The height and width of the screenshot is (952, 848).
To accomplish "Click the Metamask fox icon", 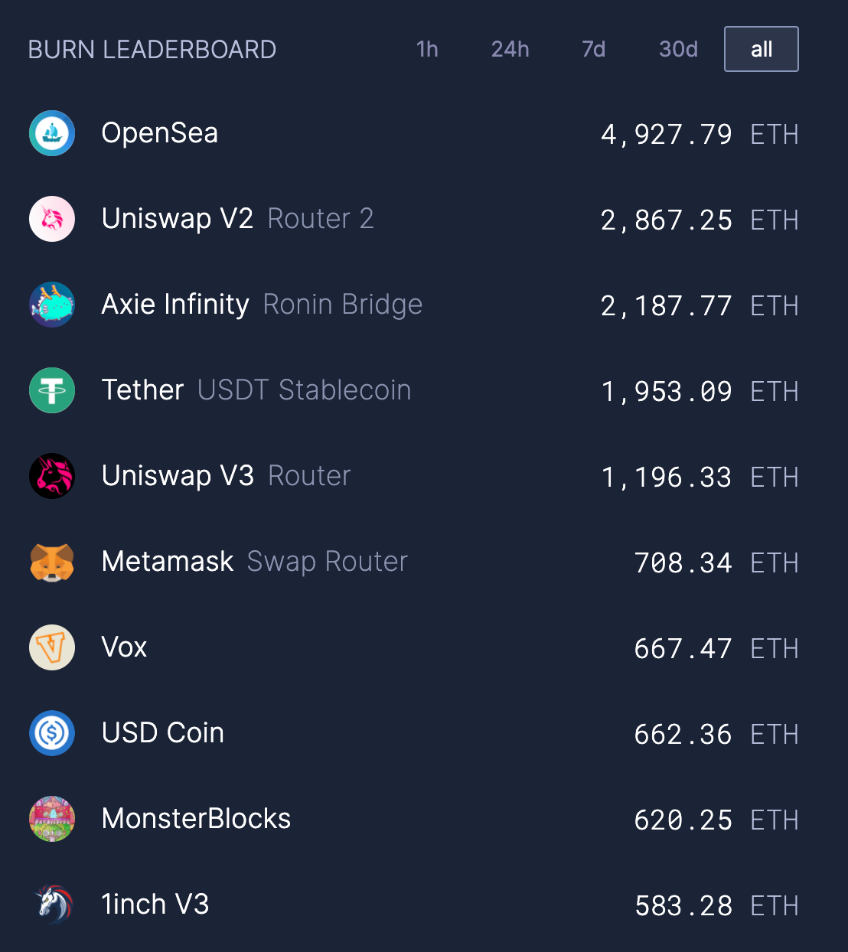I will 52,562.
